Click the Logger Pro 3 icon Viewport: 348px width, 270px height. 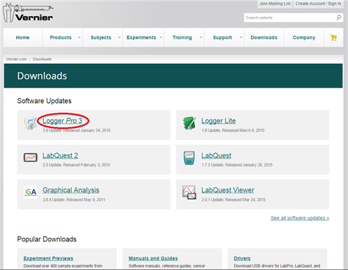(x=30, y=123)
